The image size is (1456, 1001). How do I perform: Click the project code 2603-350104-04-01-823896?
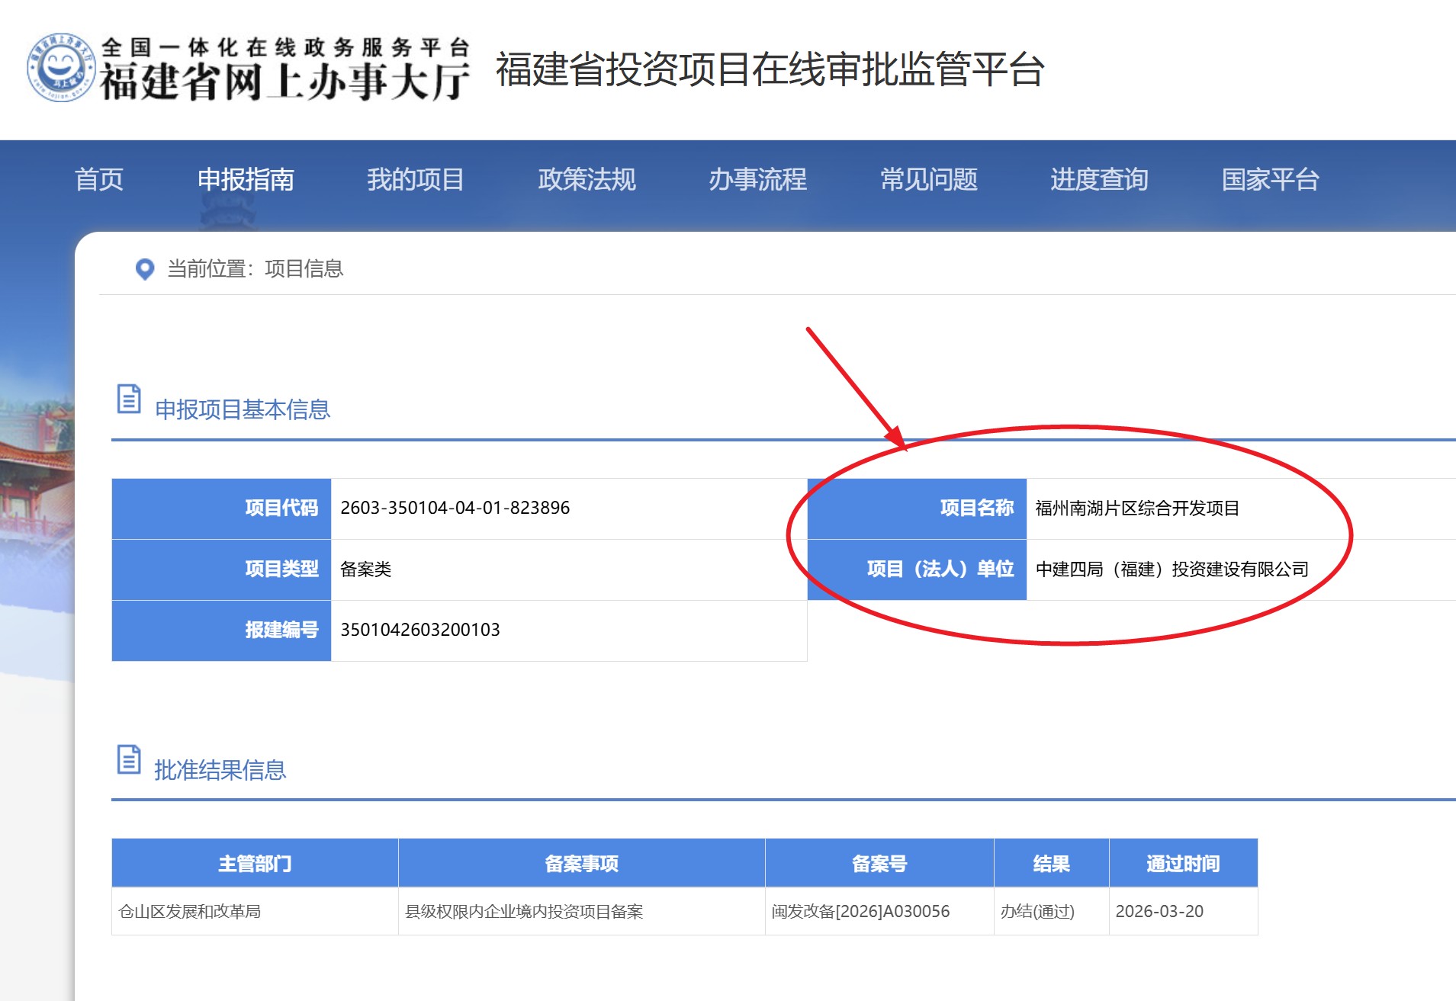(455, 509)
